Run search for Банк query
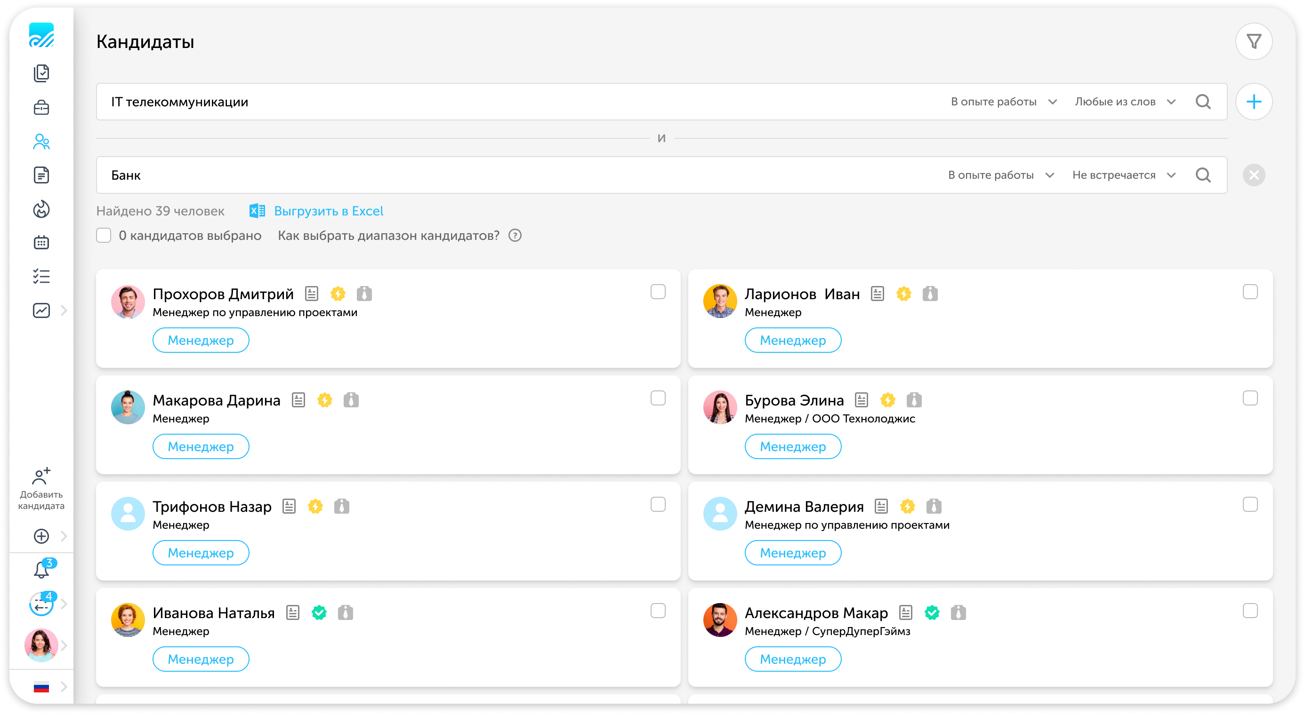Viewport: 1305px width, 715px height. (x=1203, y=175)
